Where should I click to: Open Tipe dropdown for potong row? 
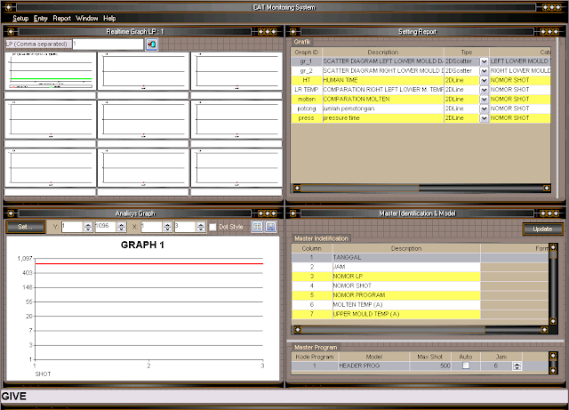click(484, 109)
